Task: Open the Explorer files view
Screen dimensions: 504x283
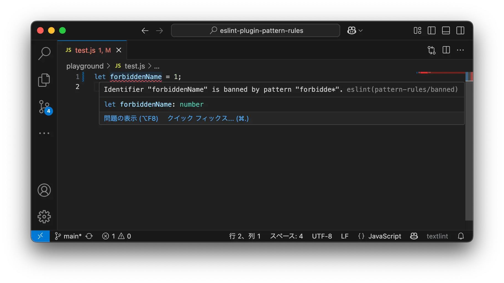Action: pyautogui.click(x=44, y=80)
